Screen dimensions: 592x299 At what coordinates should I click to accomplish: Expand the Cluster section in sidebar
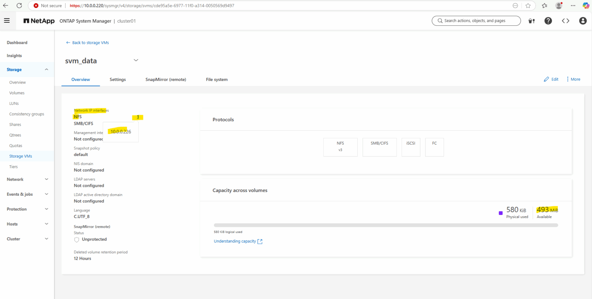47,239
